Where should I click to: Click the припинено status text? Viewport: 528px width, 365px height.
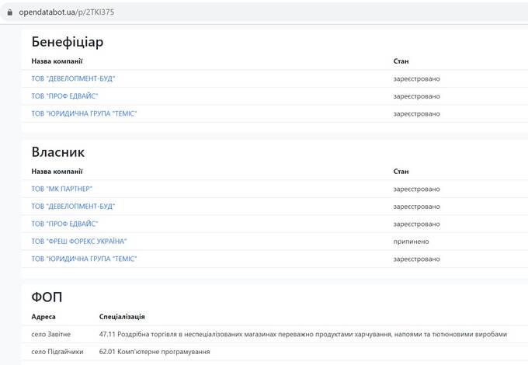tap(412, 242)
